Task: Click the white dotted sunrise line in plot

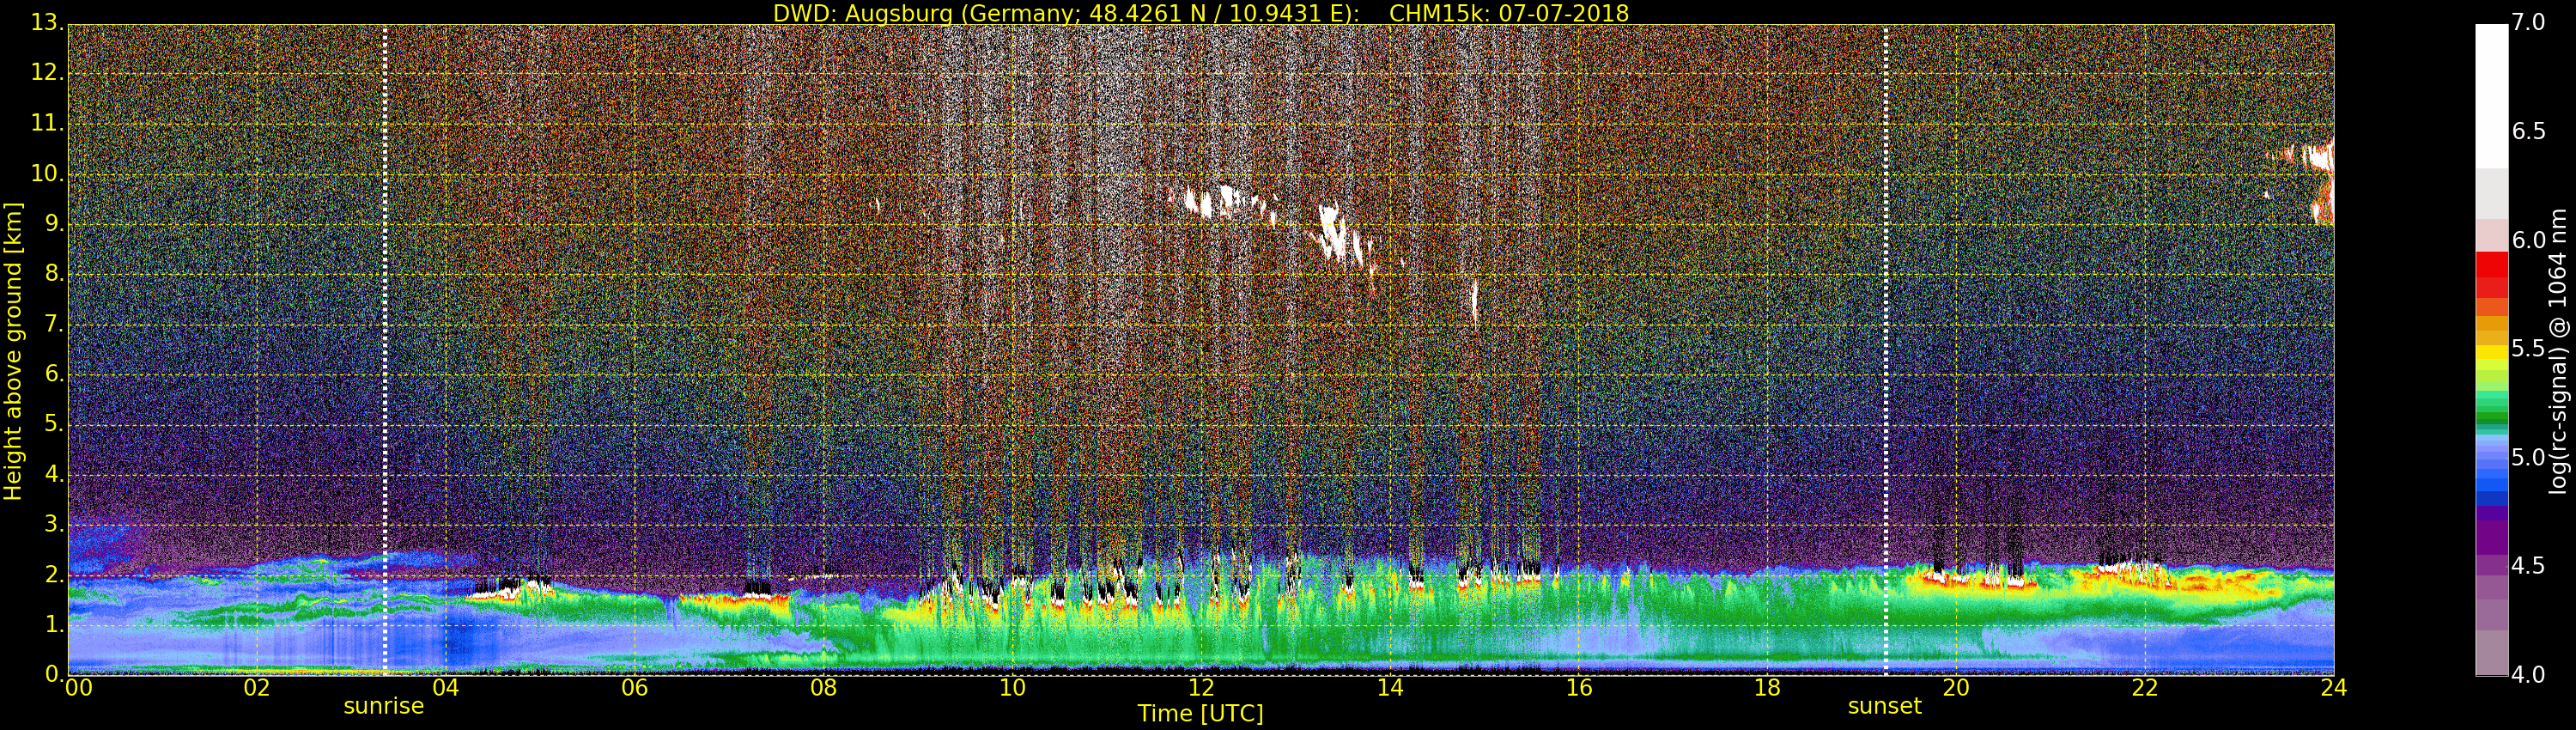Action: pyautogui.click(x=385, y=350)
